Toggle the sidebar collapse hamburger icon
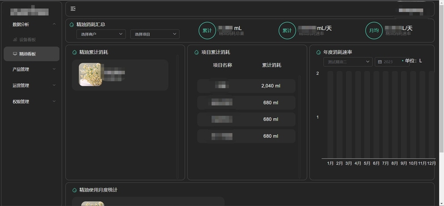 [x=73, y=9]
